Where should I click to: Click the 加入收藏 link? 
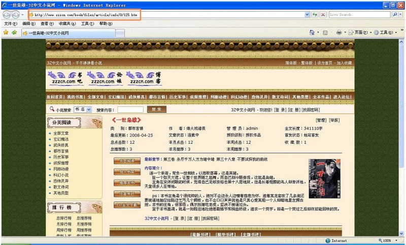point(344,63)
